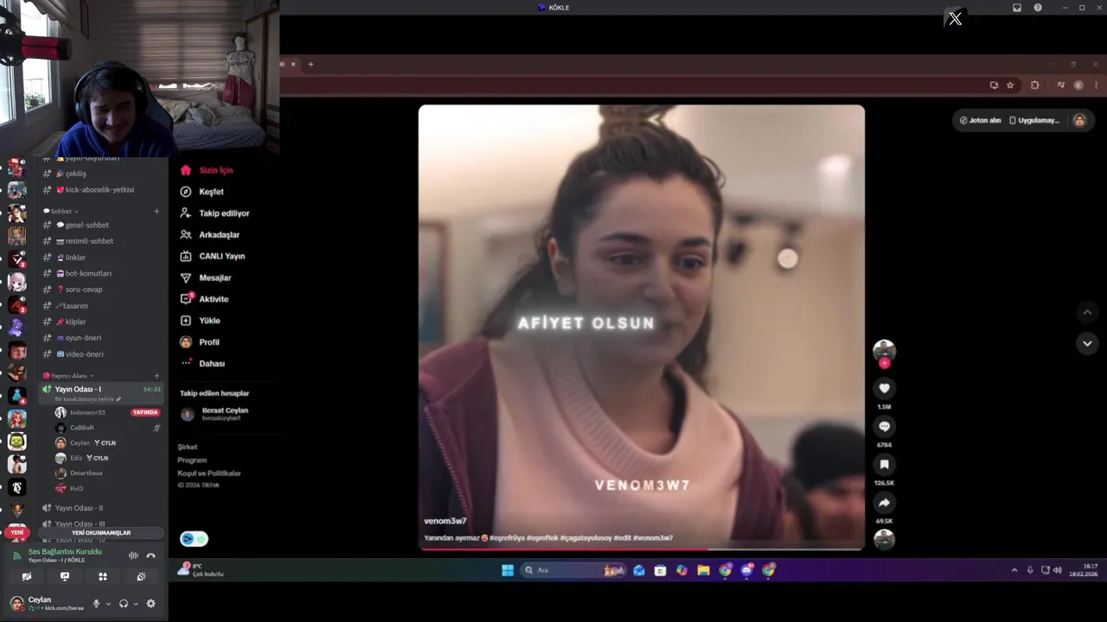The height and width of the screenshot is (622, 1107).
Task: Open Chrome three-dot menu
Action: pos(1097,86)
